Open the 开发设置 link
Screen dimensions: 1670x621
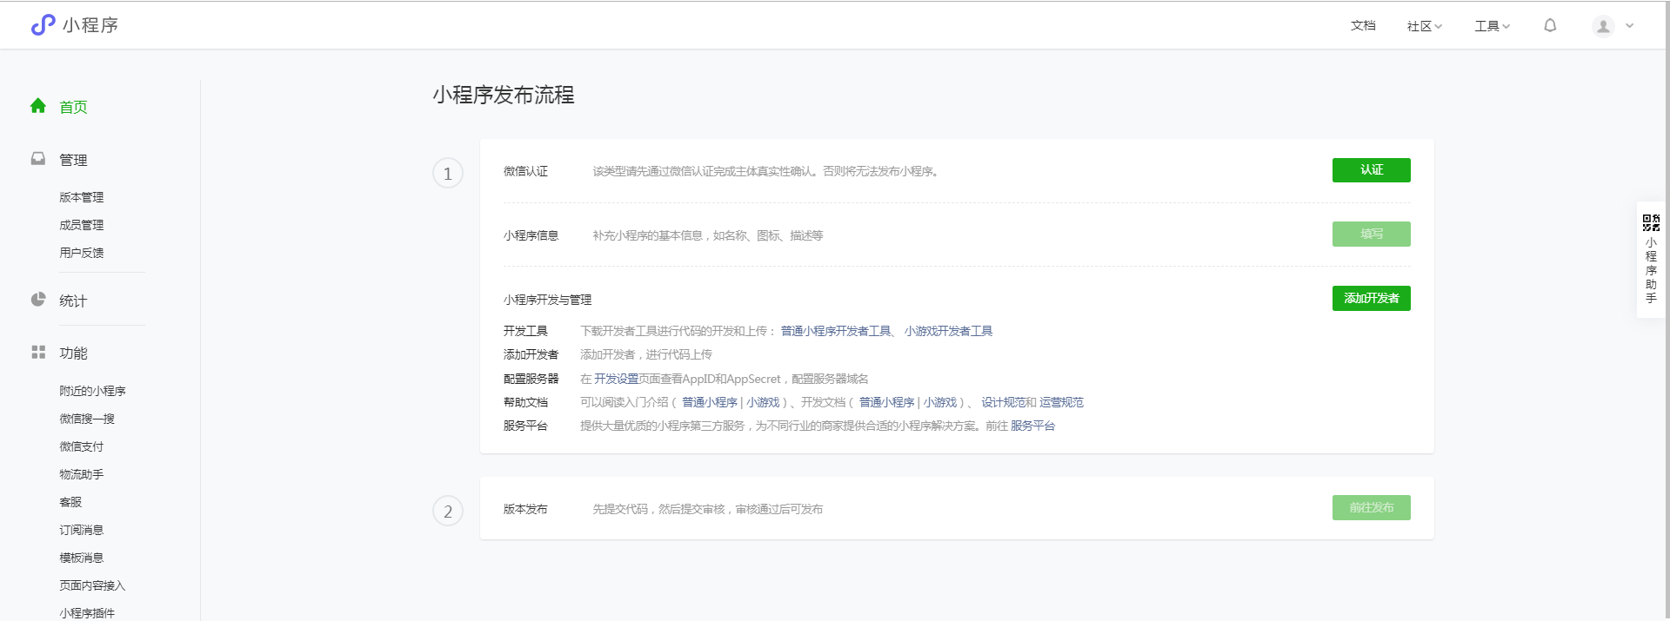(x=617, y=379)
